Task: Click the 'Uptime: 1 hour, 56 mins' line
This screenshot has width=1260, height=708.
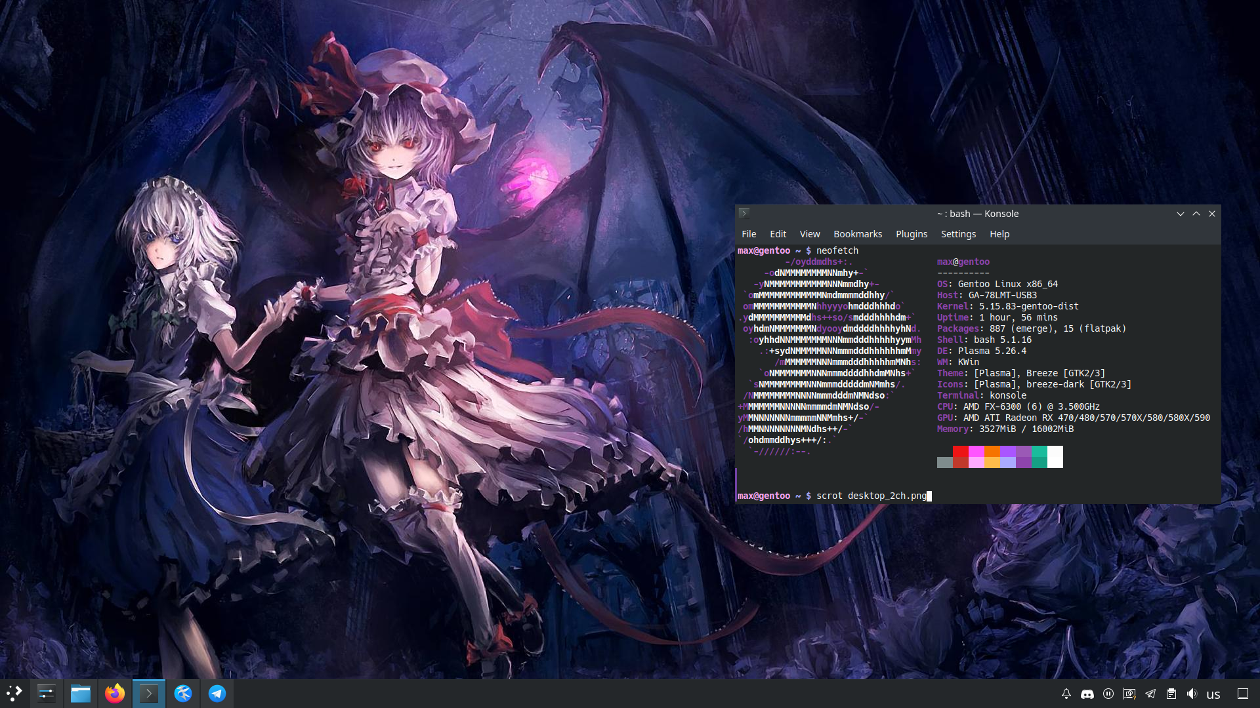Action: 997,317
